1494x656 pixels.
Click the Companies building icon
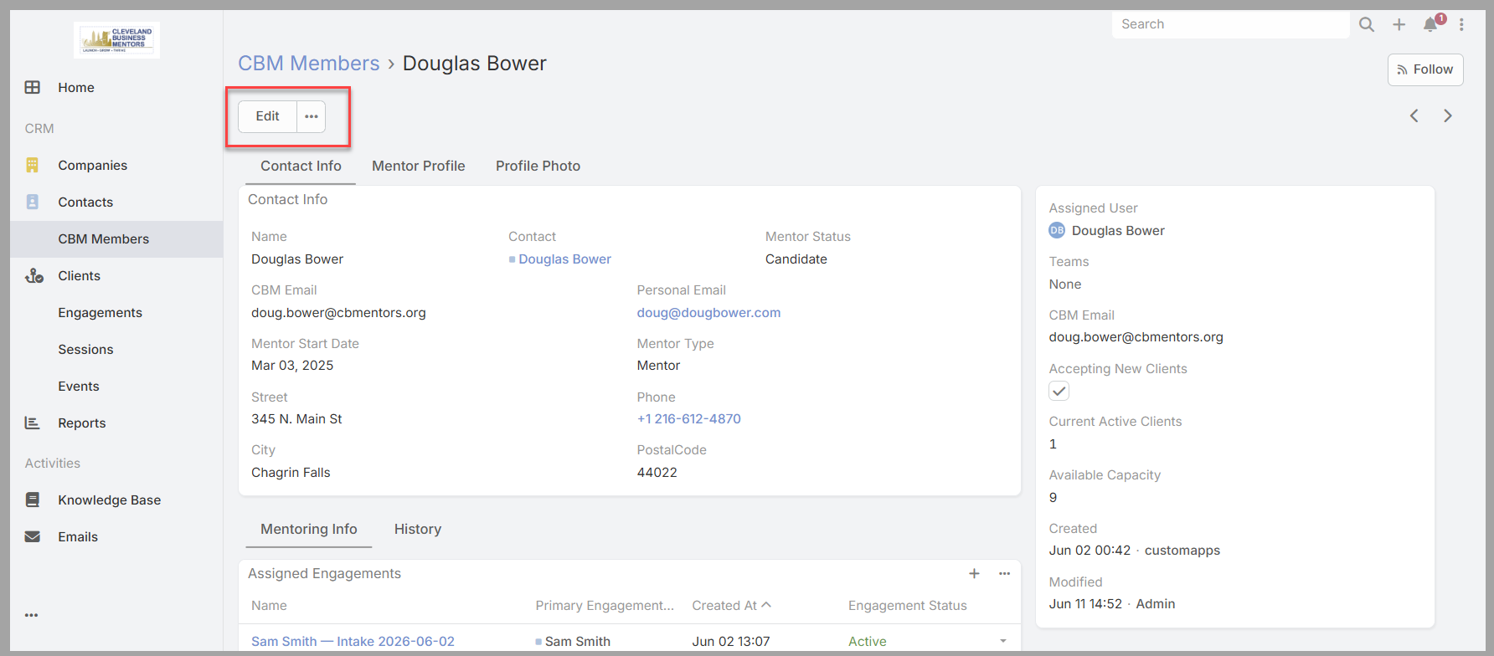click(33, 165)
